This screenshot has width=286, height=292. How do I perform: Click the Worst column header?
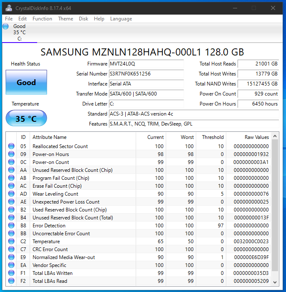(181, 137)
